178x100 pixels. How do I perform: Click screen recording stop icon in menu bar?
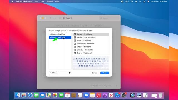[122, 1]
